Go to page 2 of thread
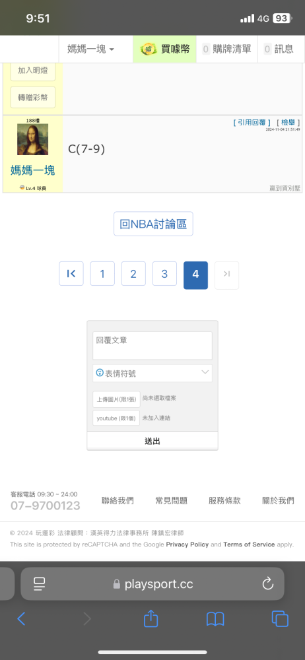 [133, 274]
